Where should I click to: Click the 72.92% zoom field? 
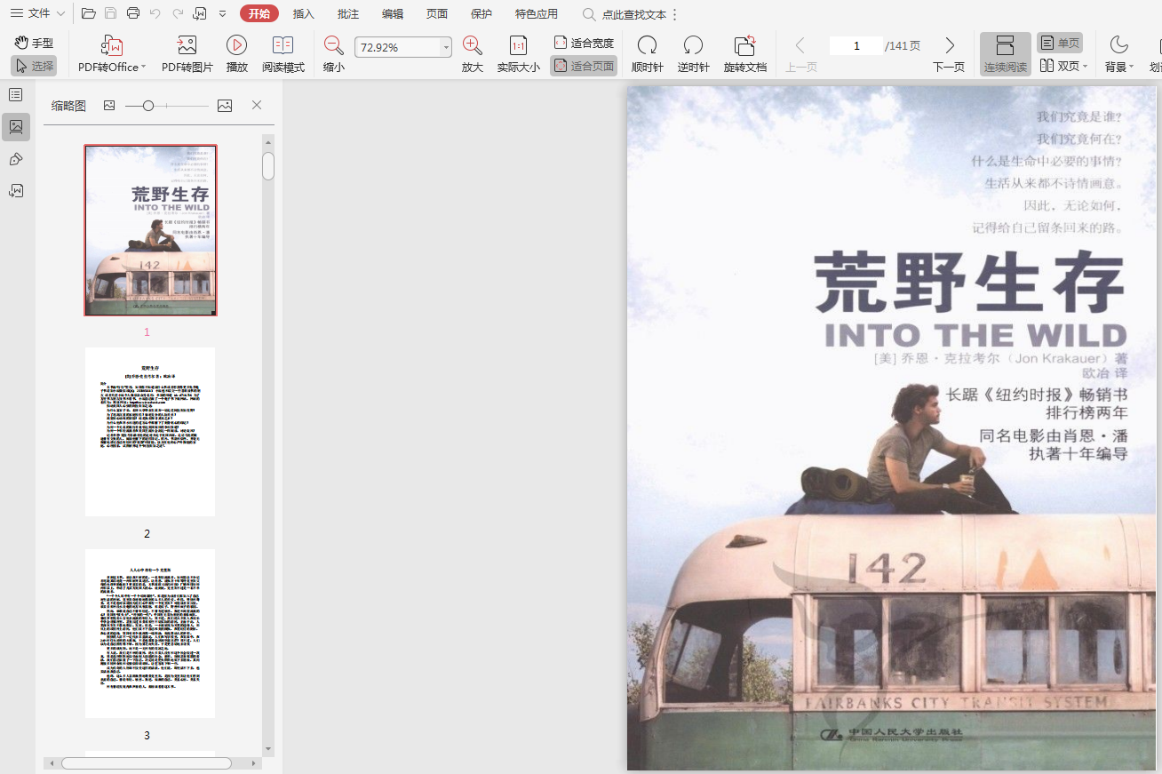click(x=397, y=47)
